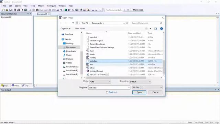Enable the Match case checkbox
Viewport: 220px width, 124px height.
(131, 10)
